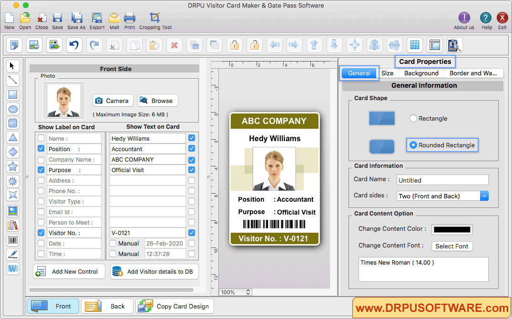This screenshot has height=319, width=512.
Task: Click the visitor photo thumbnail
Action: coord(64,101)
